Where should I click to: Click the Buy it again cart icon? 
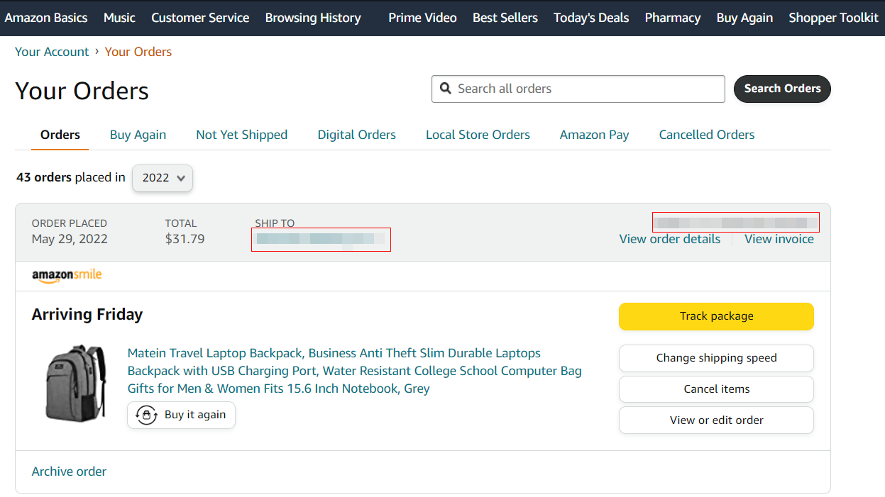(146, 415)
